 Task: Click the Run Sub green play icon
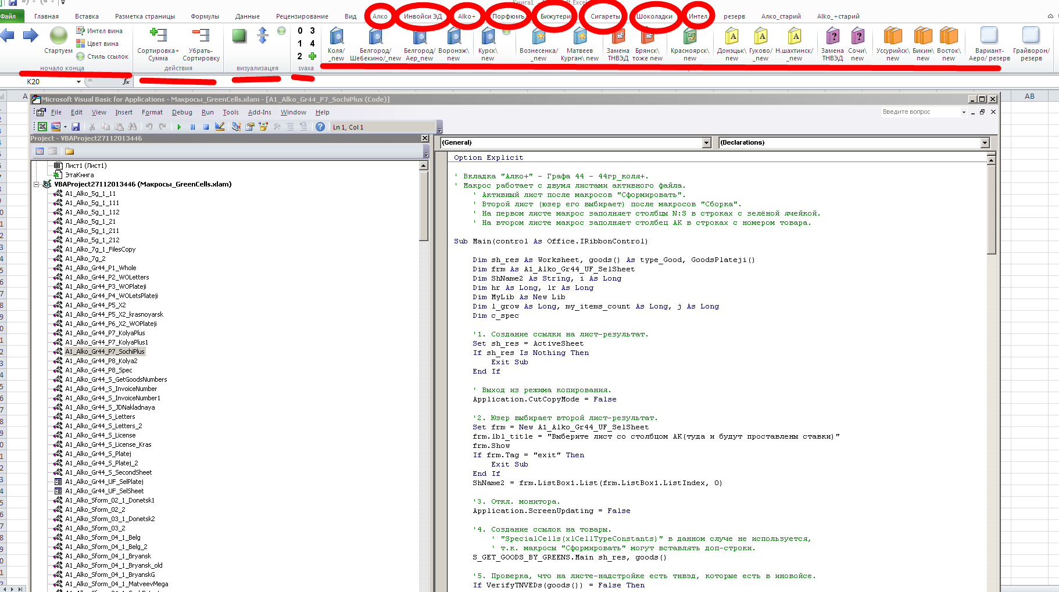[x=179, y=127]
